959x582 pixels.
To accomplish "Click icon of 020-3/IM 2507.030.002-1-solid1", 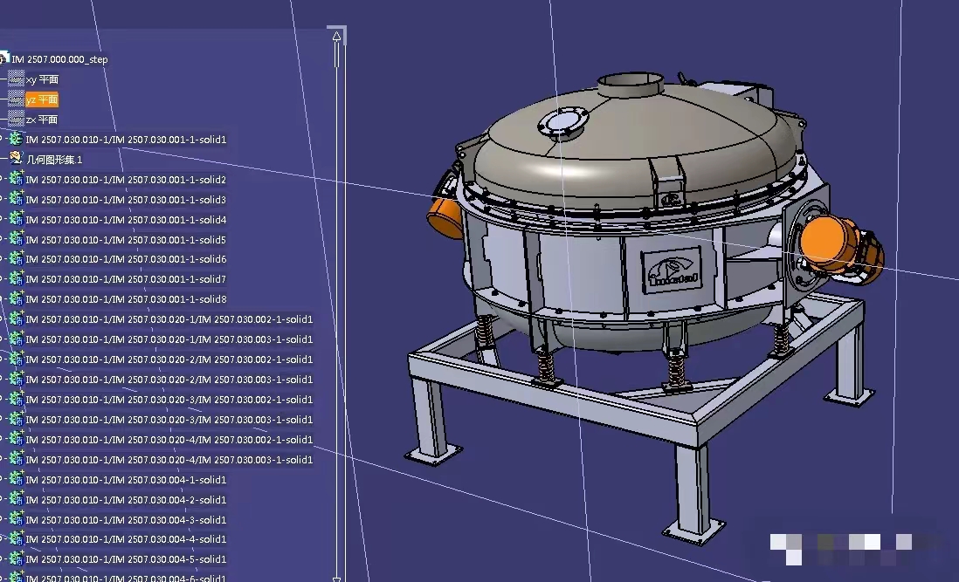I will (x=16, y=400).
